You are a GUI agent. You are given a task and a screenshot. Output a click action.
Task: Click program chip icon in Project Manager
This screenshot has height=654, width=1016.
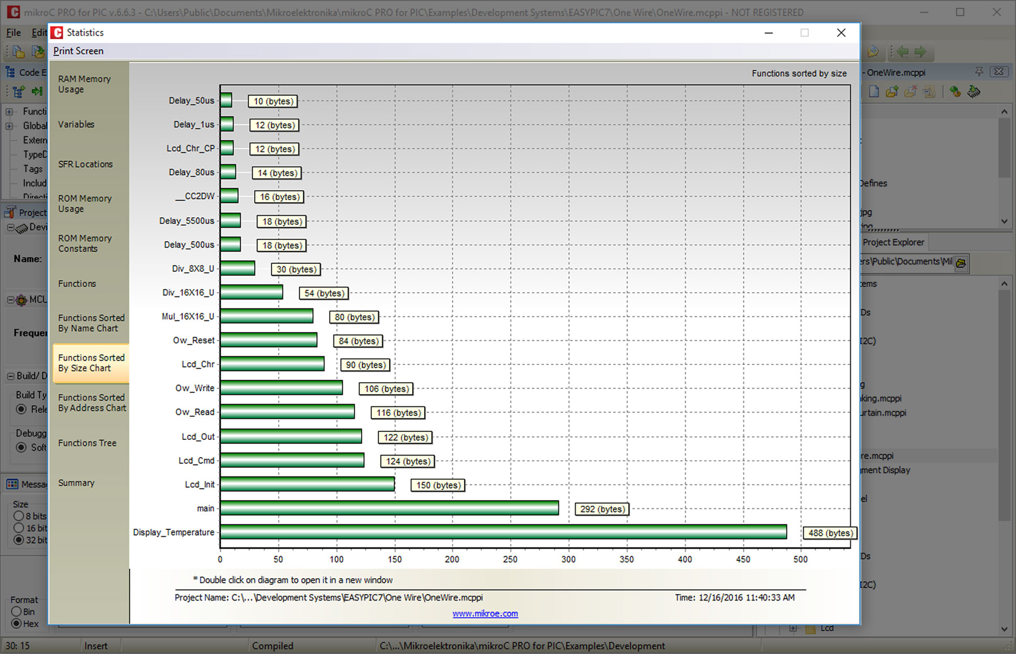(x=974, y=92)
